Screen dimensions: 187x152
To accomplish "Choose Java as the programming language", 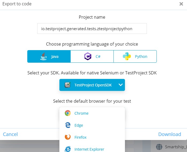I will click(x=49, y=56).
